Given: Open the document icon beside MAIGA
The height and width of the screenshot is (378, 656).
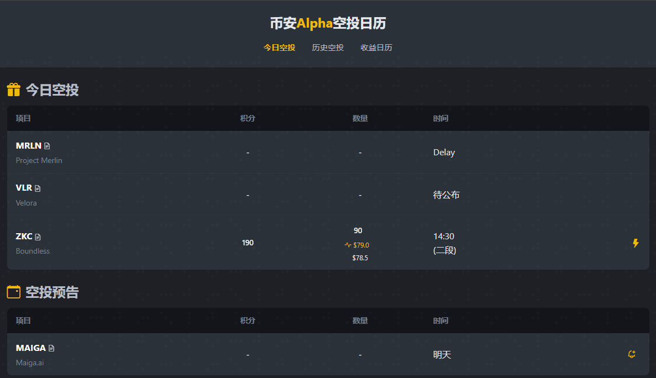Looking at the screenshot, I should pyautogui.click(x=51, y=348).
